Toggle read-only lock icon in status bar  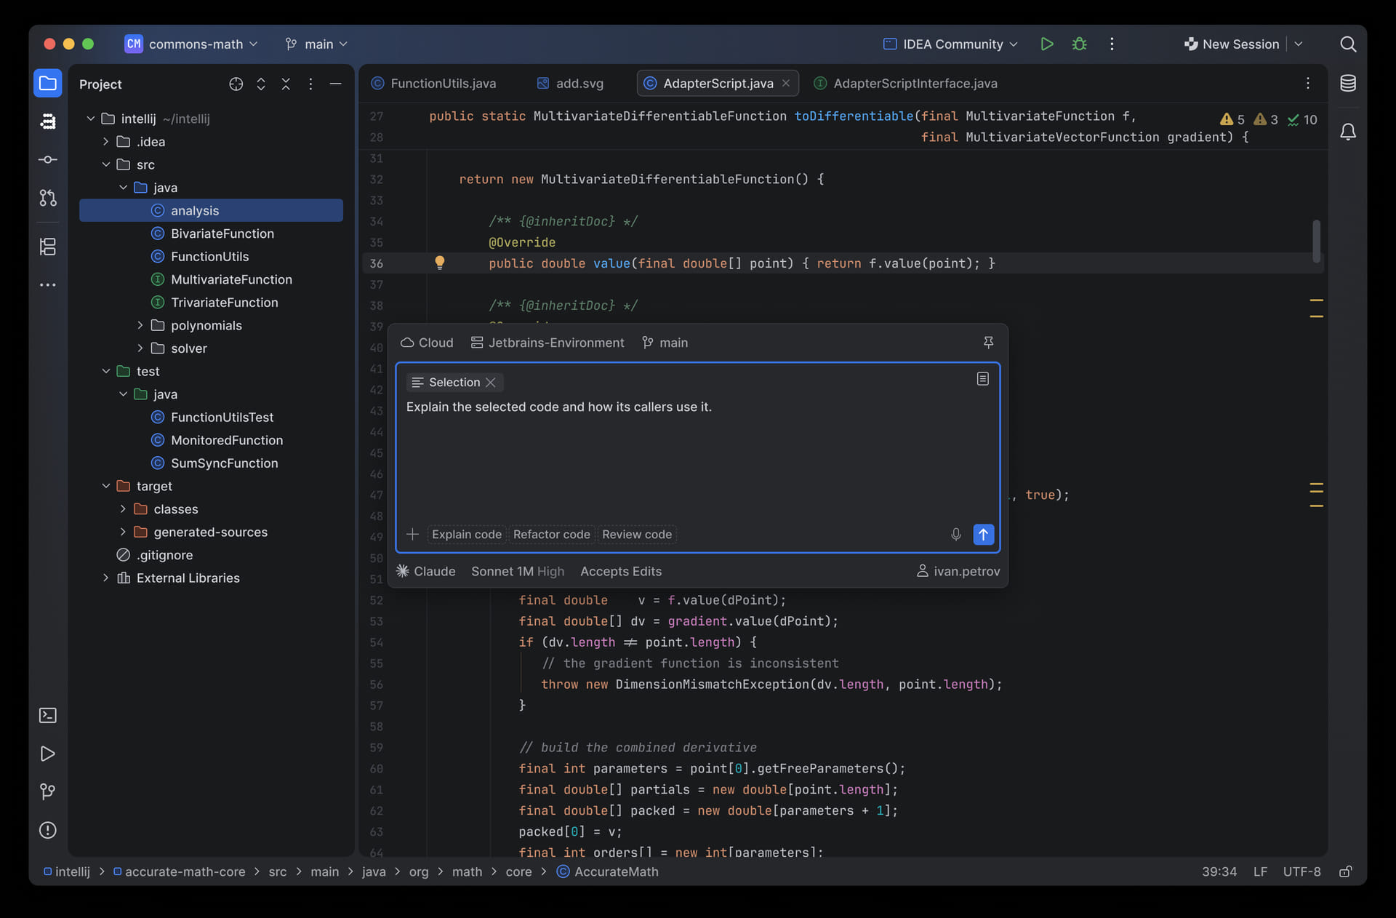point(1346,871)
